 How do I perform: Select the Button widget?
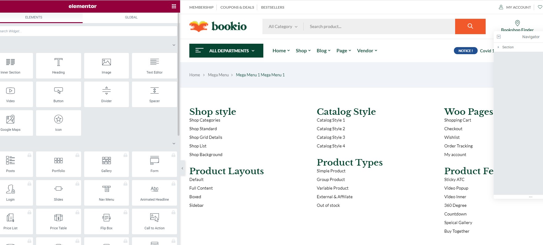[x=58, y=94]
